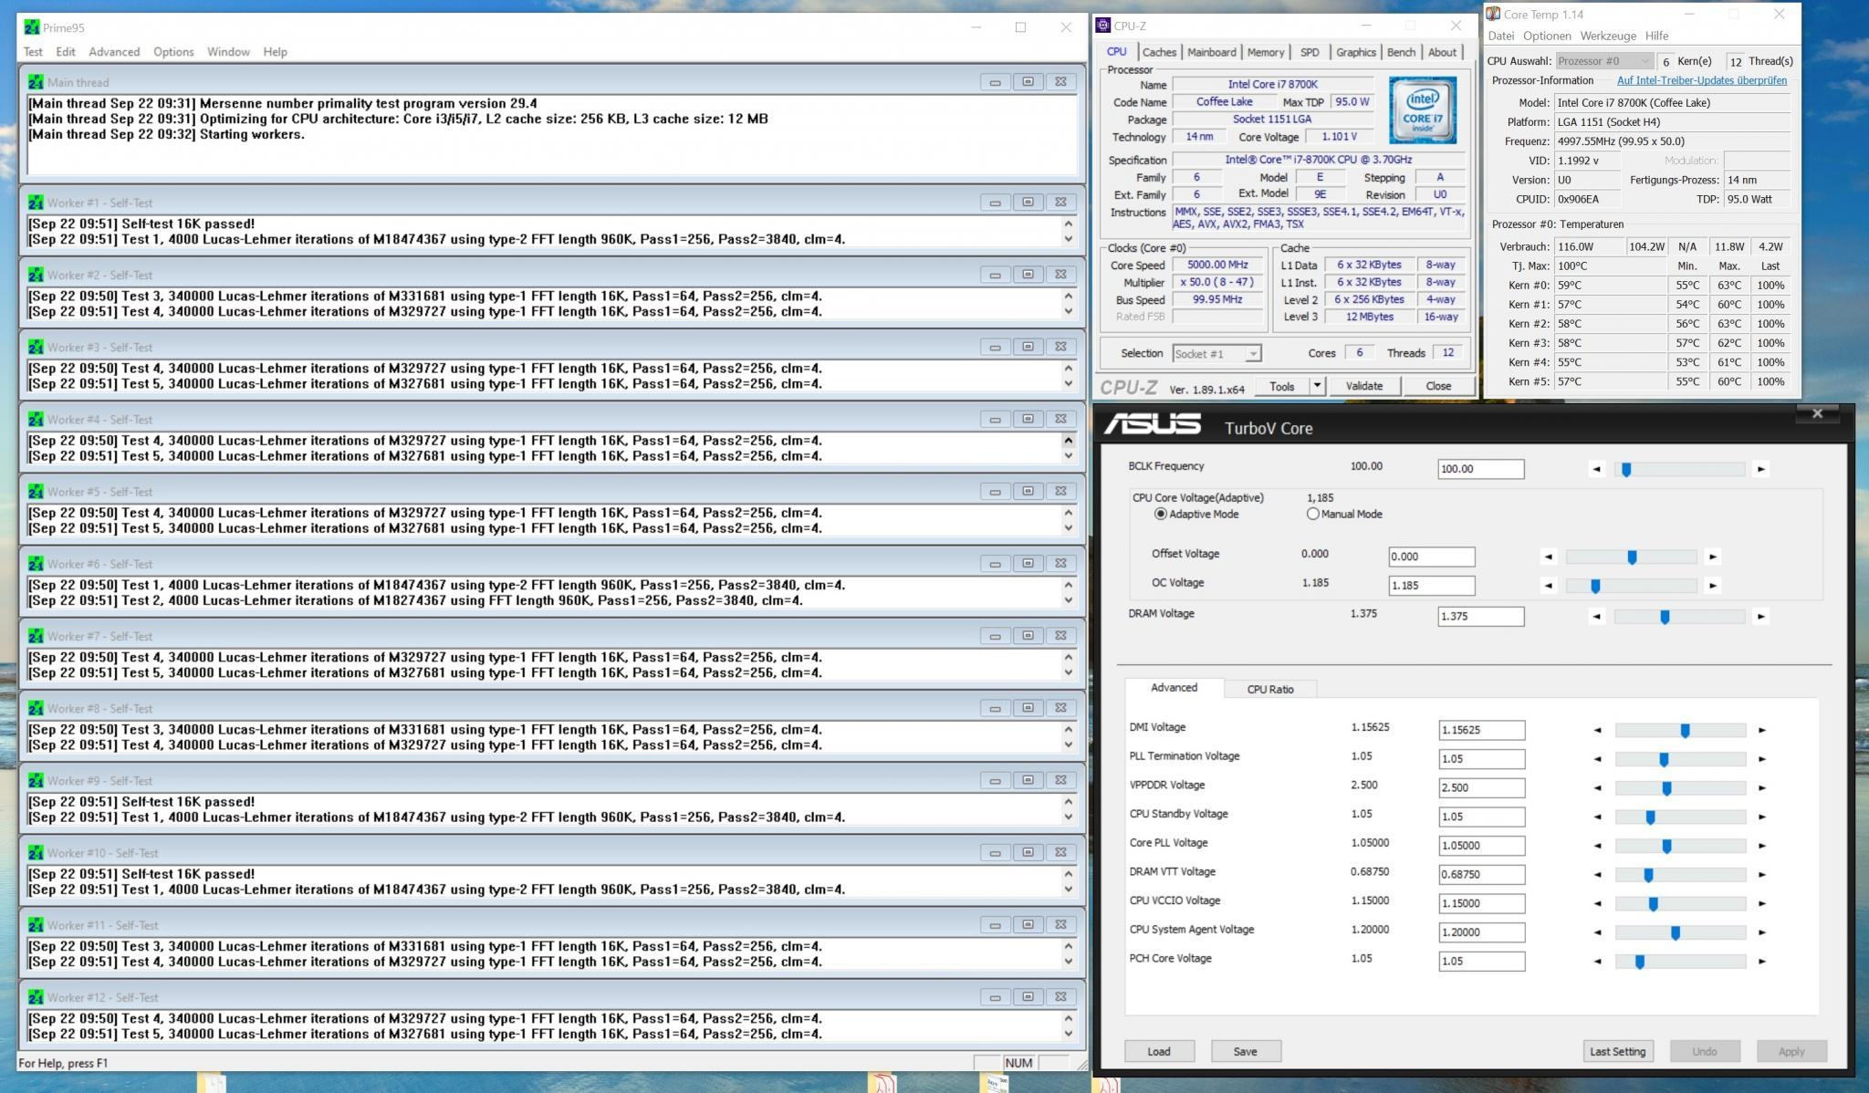The image size is (1869, 1093).
Task: Switch to the SPD tab in CPU-Z
Action: point(1310,52)
